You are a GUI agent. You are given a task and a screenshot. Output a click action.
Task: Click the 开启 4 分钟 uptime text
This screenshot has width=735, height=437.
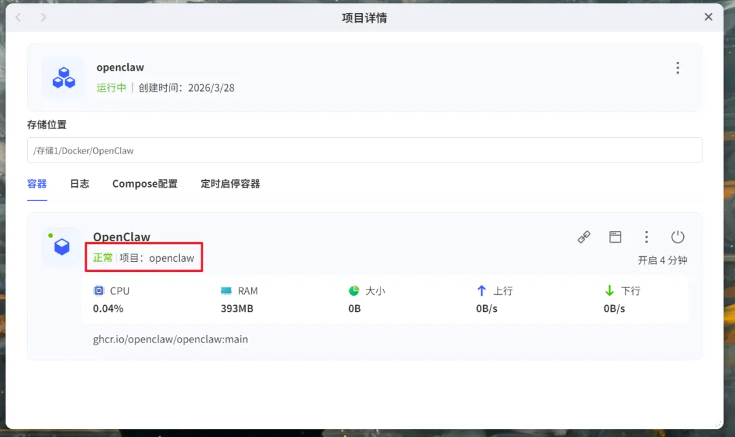[x=662, y=260]
